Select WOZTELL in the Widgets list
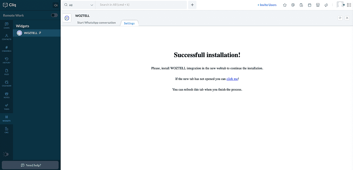 click(x=37, y=33)
